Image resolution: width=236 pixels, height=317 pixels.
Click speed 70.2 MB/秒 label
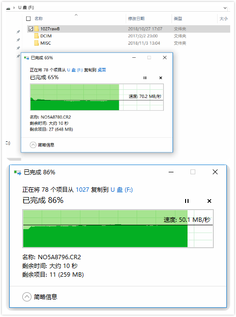(x=145, y=97)
